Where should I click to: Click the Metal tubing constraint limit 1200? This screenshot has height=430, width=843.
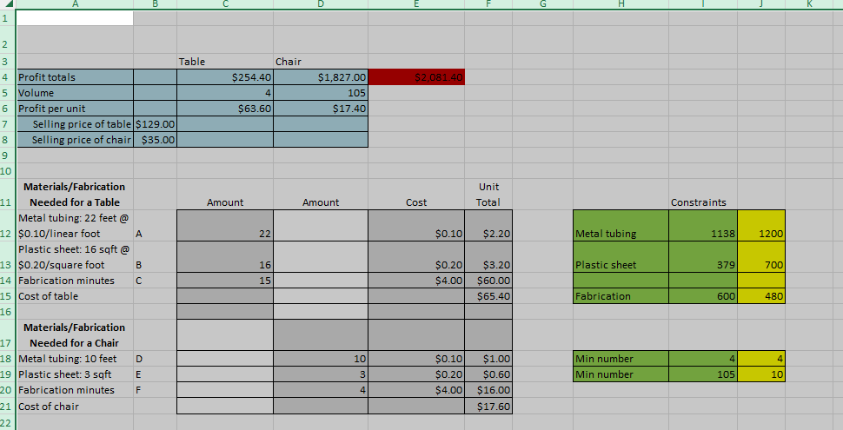tap(761, 226)
